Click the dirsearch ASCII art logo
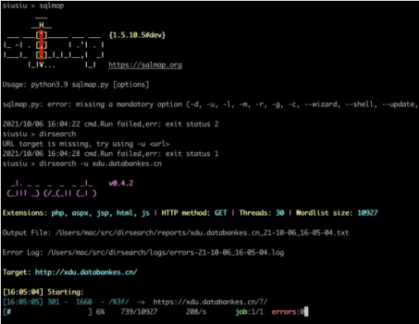 [x=52, y=188]
